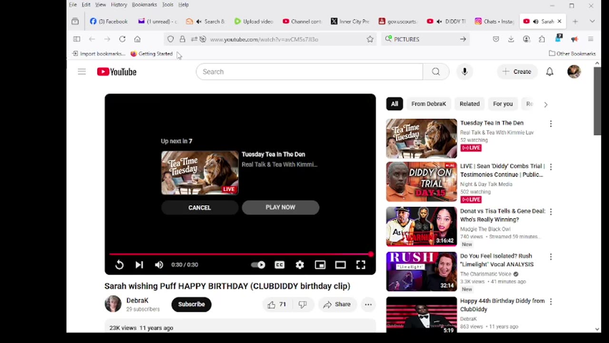Open YouTube notifications bell
Viewport: 609px width, 343px height.
click(550, 71)
